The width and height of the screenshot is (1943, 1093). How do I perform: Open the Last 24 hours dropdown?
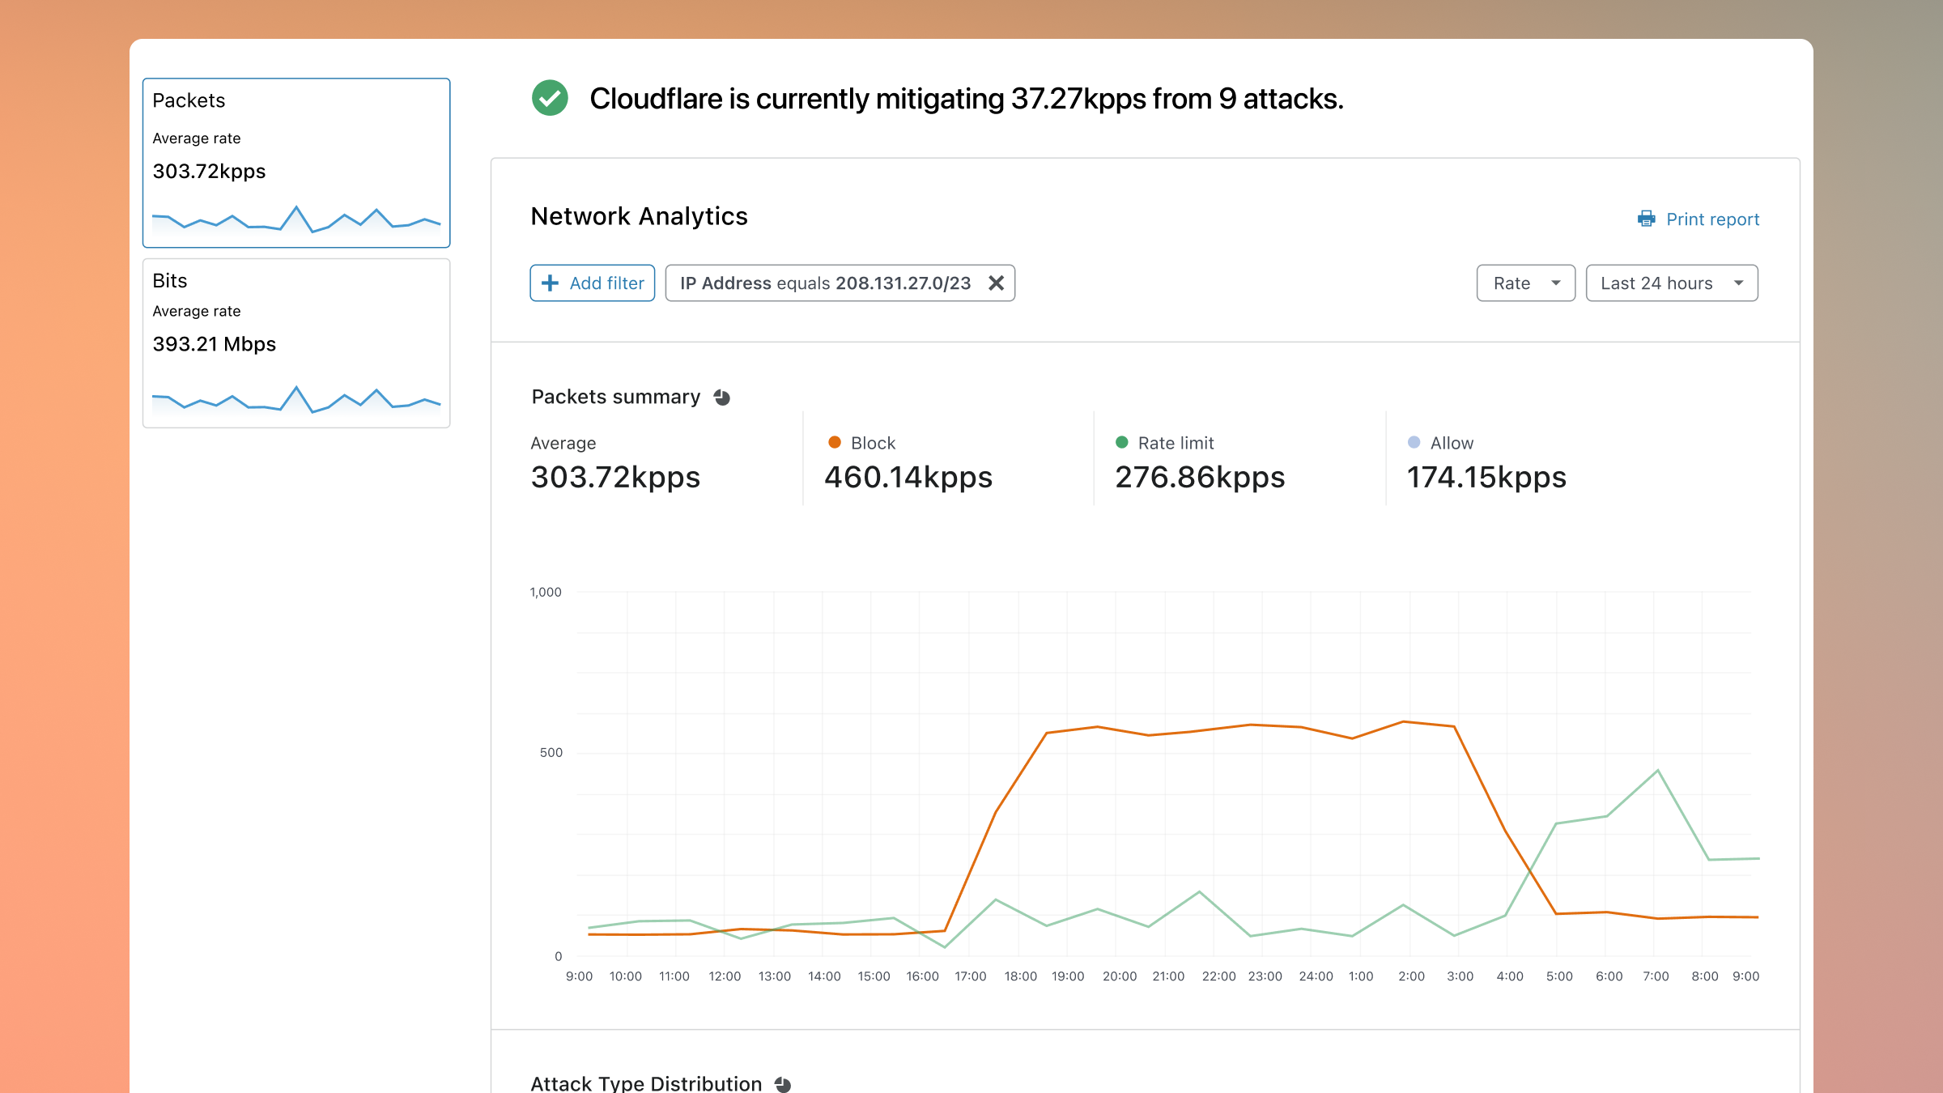[1671, 283]
